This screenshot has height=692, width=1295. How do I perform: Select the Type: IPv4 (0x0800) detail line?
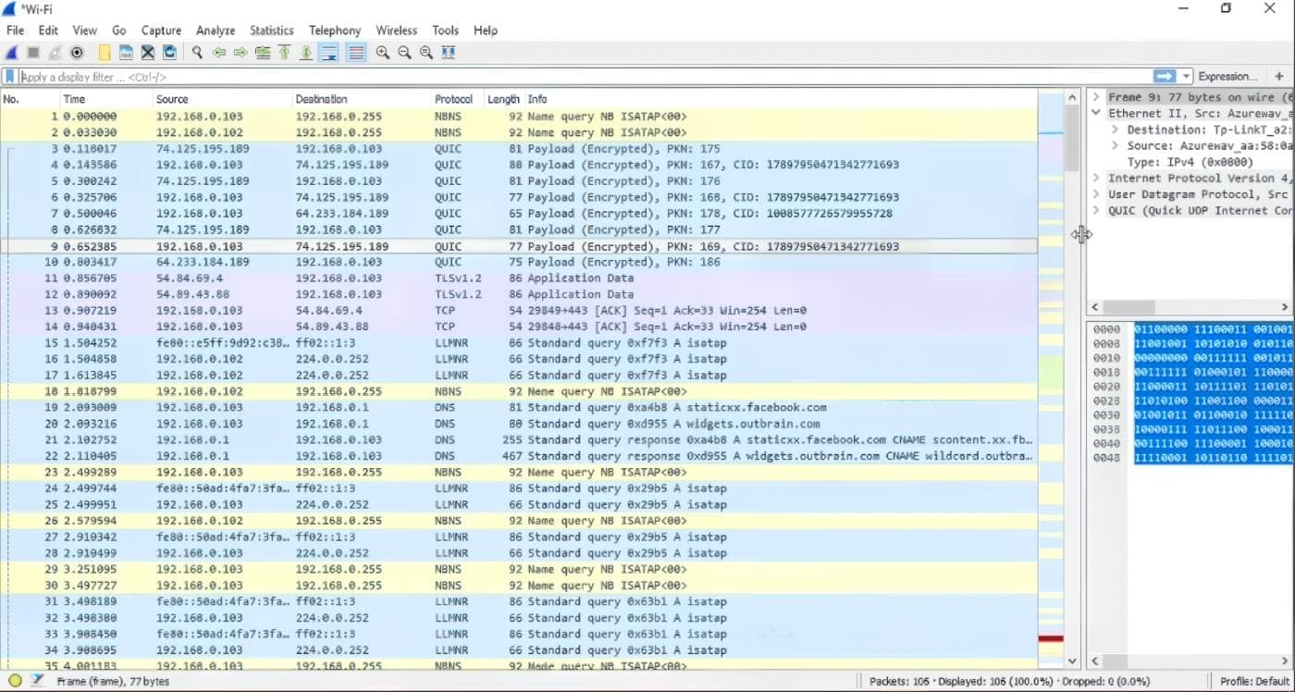click(x=1190, y=162)
